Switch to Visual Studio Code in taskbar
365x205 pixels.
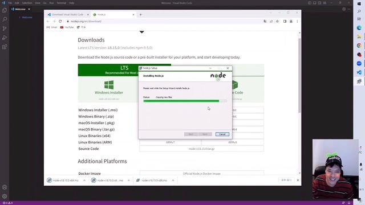click(x=359, y=72)
